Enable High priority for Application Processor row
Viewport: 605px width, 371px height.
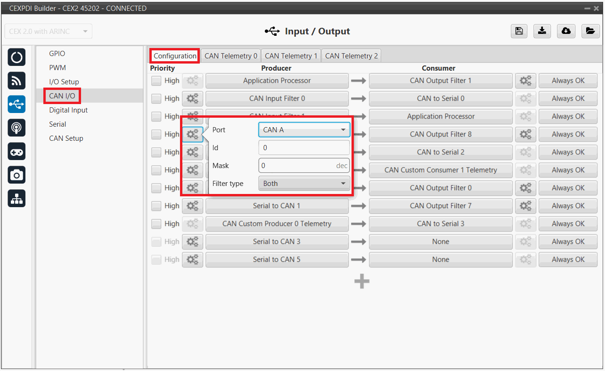(156, 81)
